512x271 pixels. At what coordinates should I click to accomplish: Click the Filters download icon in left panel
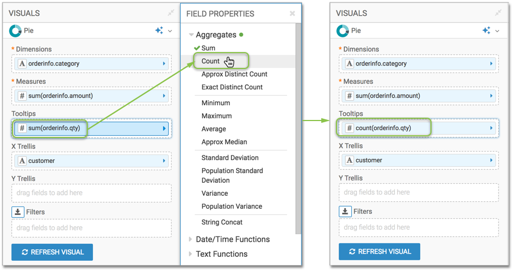click(18, 212)
